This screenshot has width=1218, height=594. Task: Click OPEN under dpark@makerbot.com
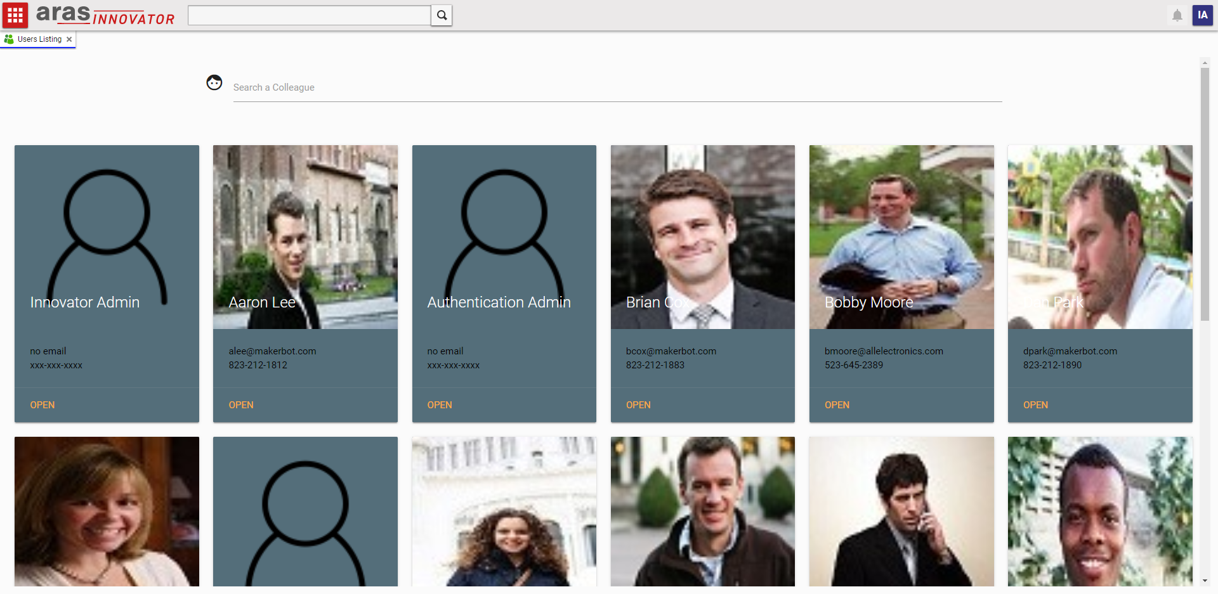pos(1035,405)
